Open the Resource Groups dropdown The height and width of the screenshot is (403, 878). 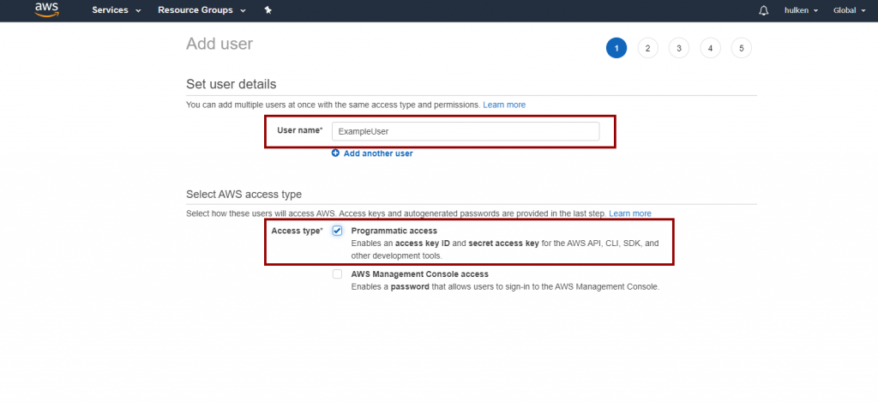(x=201, y=10)
